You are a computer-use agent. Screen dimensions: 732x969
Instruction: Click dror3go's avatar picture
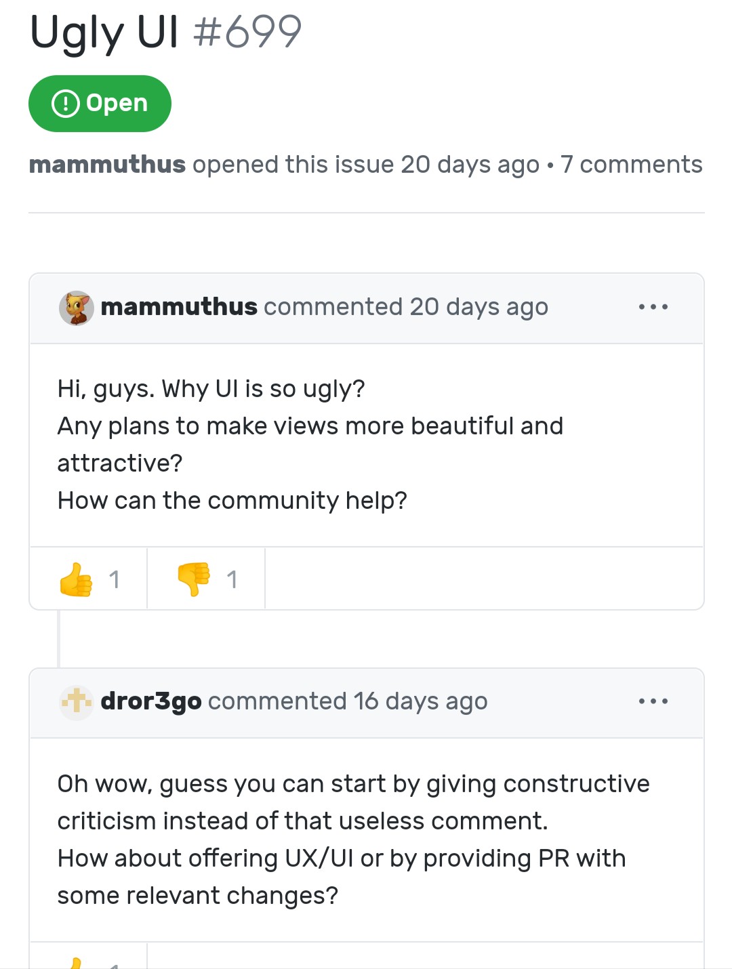(76, 702)
